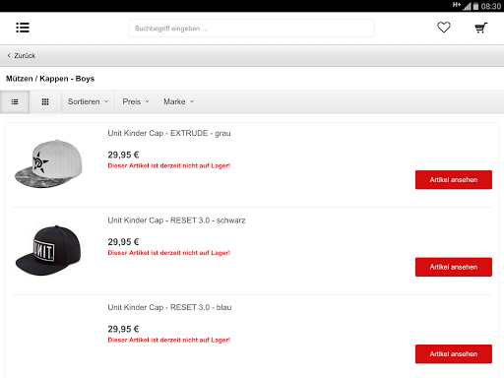This screenshot has width=504, height=378.
Task: Open the wishlist heart icon
Action: click(x=444, y=28)
